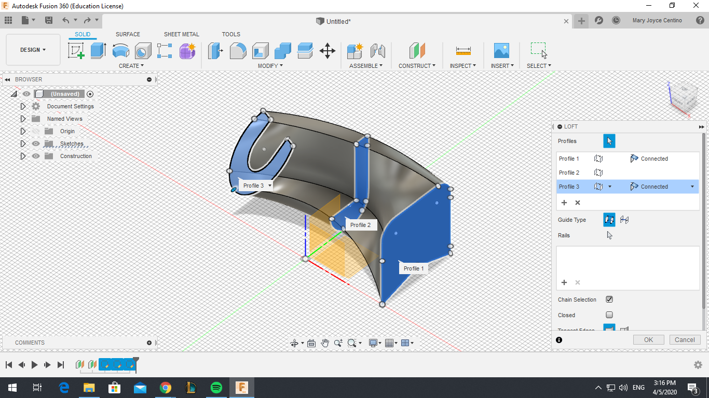709x398 pixels.
Task: Open Spotify from the taskbar
Action: (x=216, y=387)
